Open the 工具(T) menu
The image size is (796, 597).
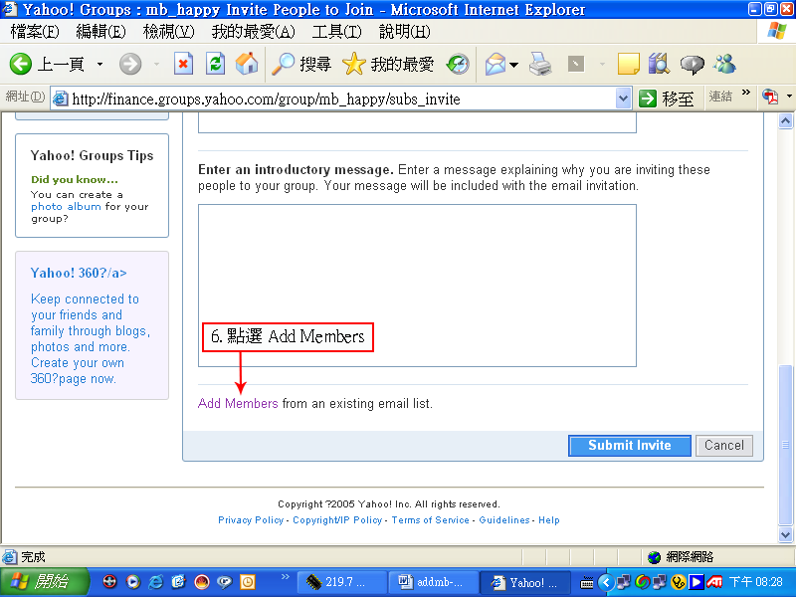pyautogui.click(x=336, y=32)
